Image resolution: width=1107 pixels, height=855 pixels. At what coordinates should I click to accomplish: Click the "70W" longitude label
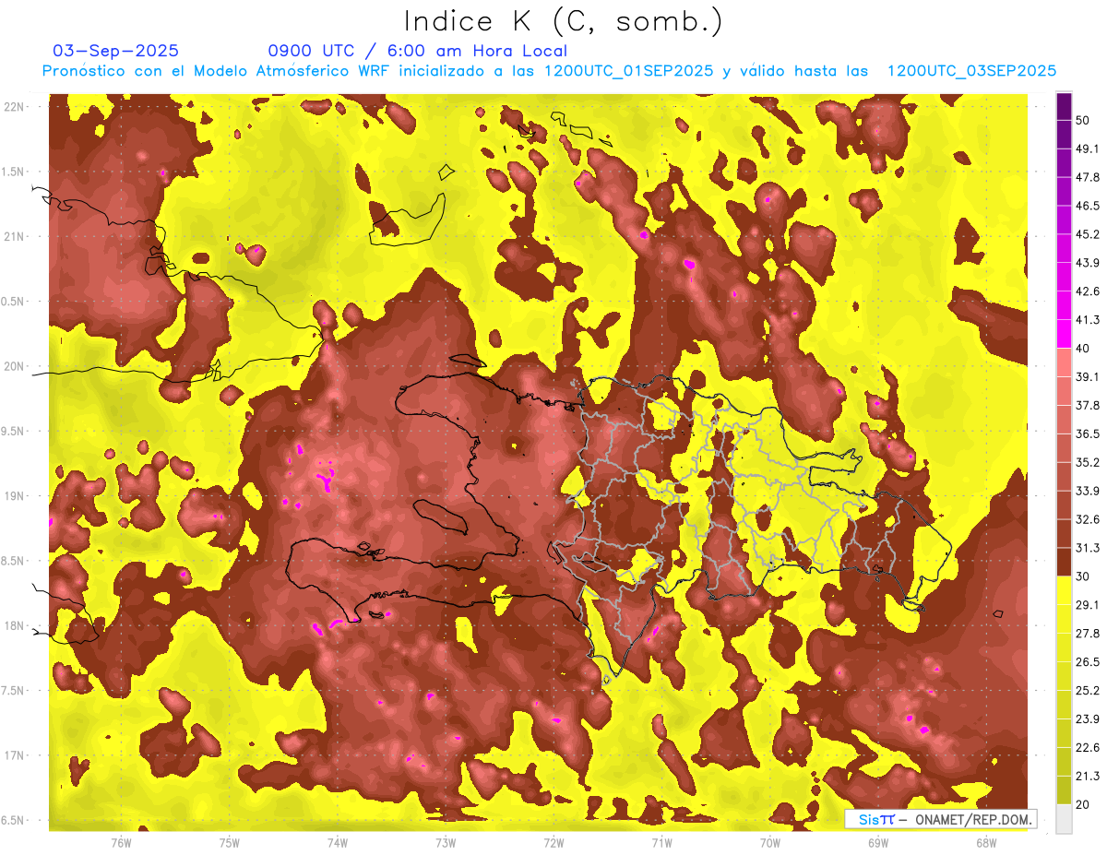click(770, 842)
